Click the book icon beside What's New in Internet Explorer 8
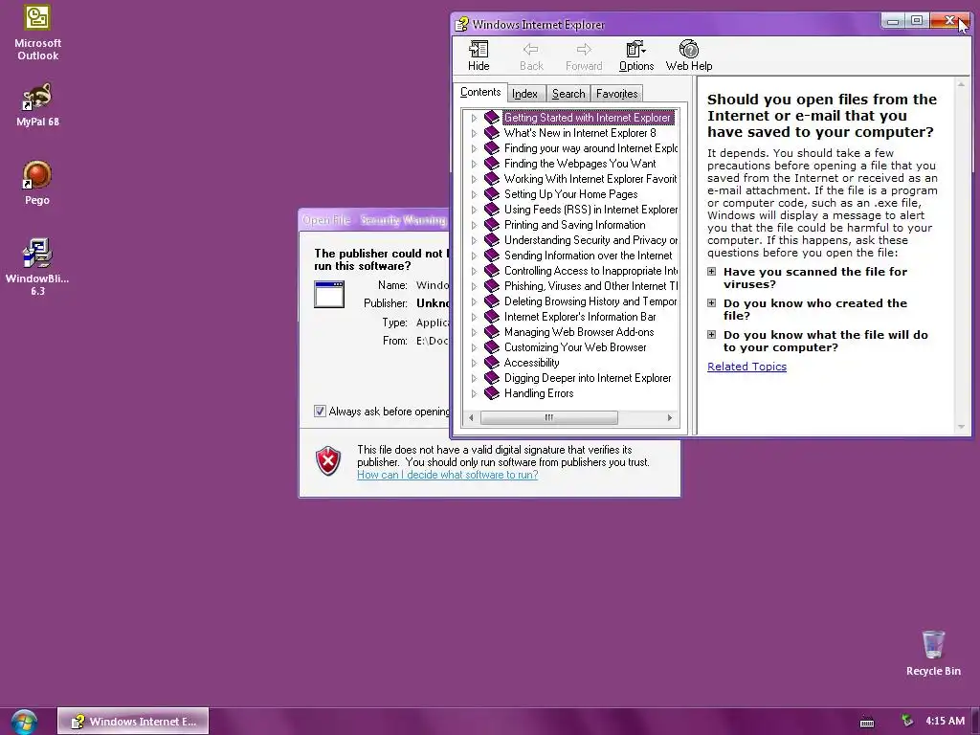980x735 pixels. [x=492, y=132]
